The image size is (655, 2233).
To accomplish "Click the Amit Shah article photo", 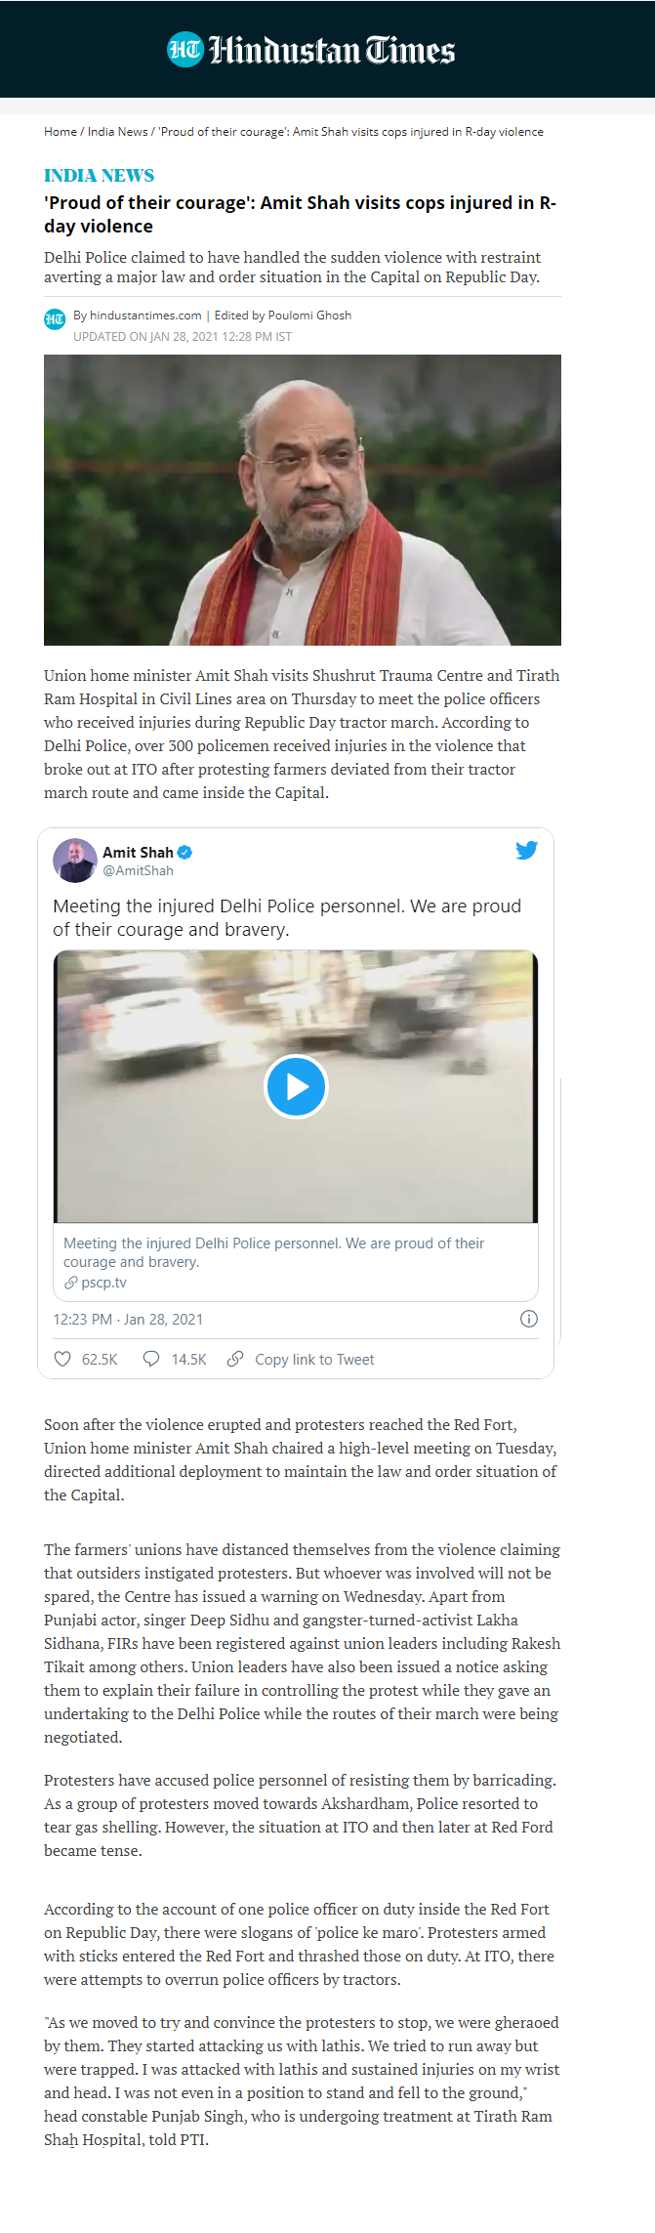I will pos(303,499).
